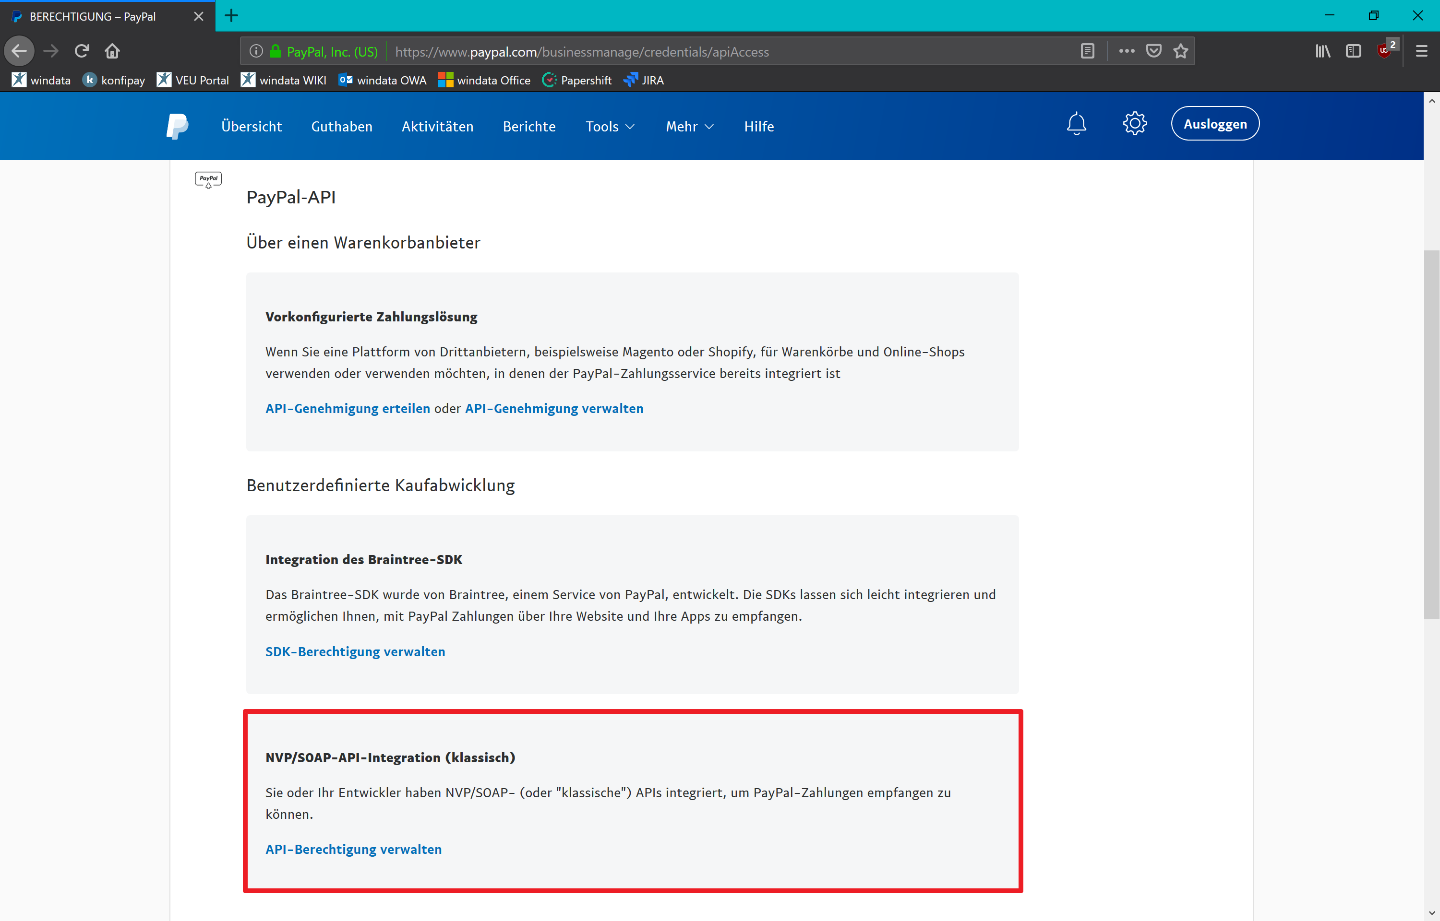Open the Berichte menu item
This screenshot has height=921, width=1440.
click(529, 126)
